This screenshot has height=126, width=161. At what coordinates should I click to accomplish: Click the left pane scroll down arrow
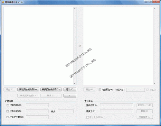point(75,84)
